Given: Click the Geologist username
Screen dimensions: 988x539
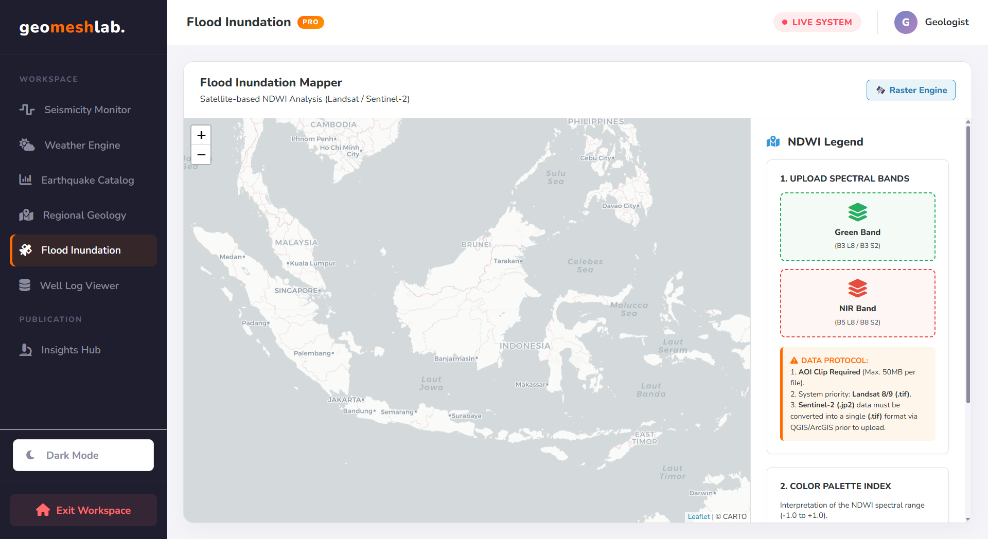Looking at the screenshot, I should click(947, 22).
